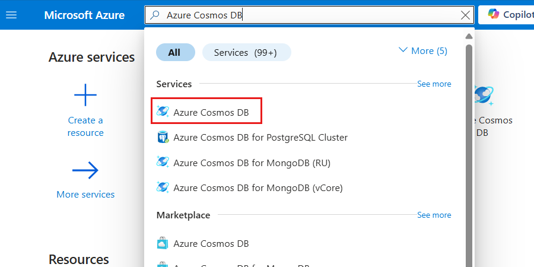Click See more beside Services
This screenshot has width=534, height=267.
click(434, 84)
